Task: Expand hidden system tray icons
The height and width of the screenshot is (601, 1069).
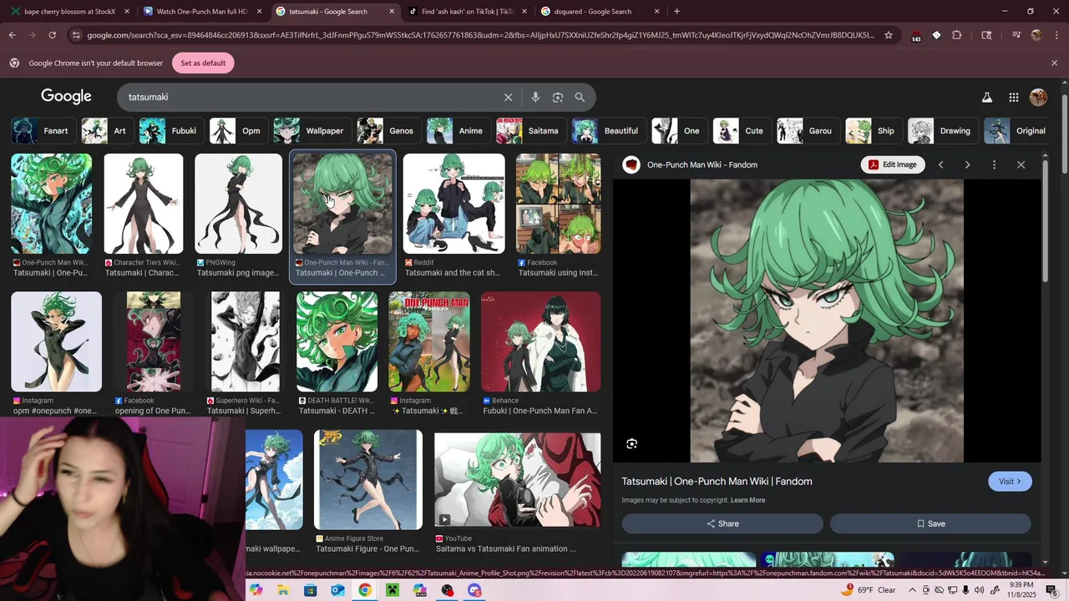Action: point(911,590)
